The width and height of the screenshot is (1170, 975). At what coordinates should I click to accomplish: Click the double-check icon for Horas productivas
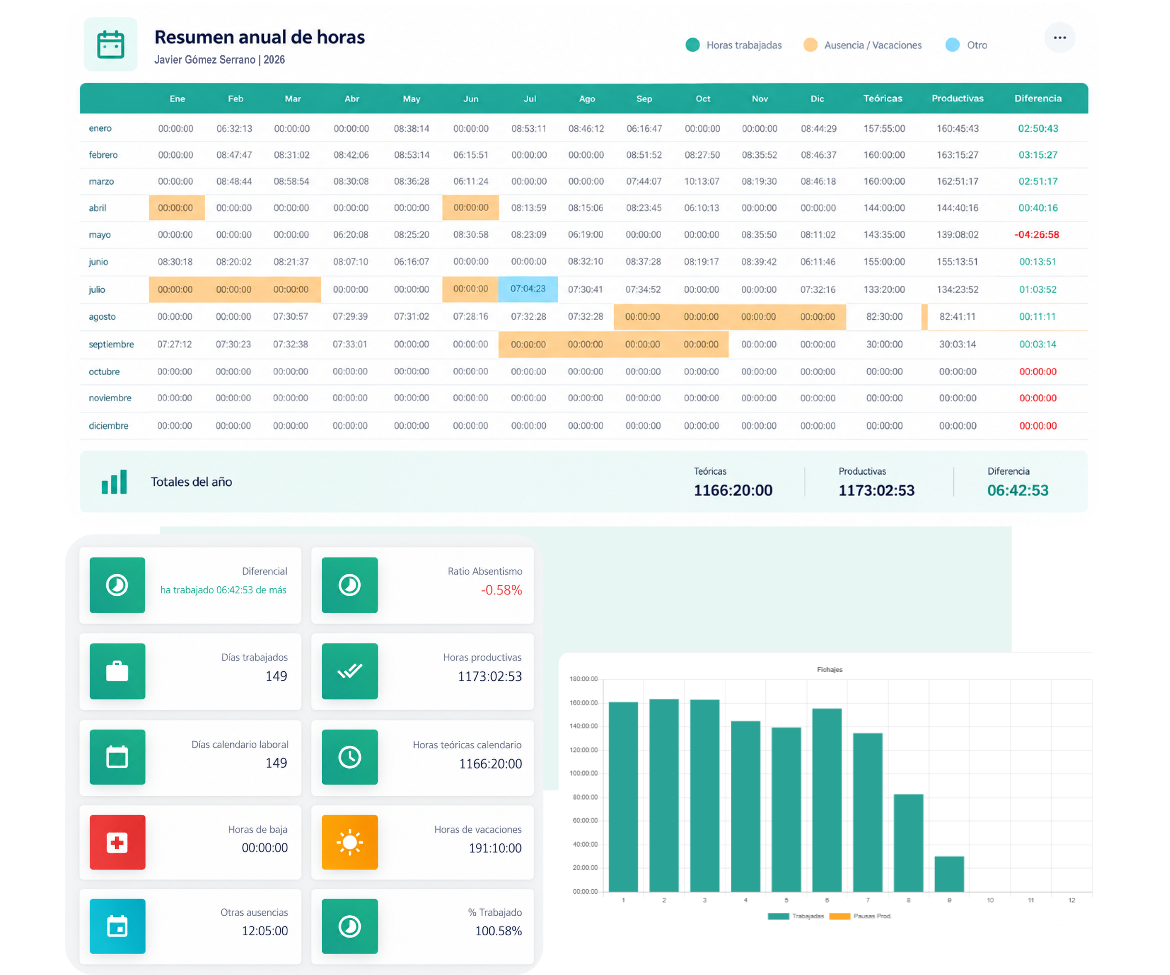[350, 671]
